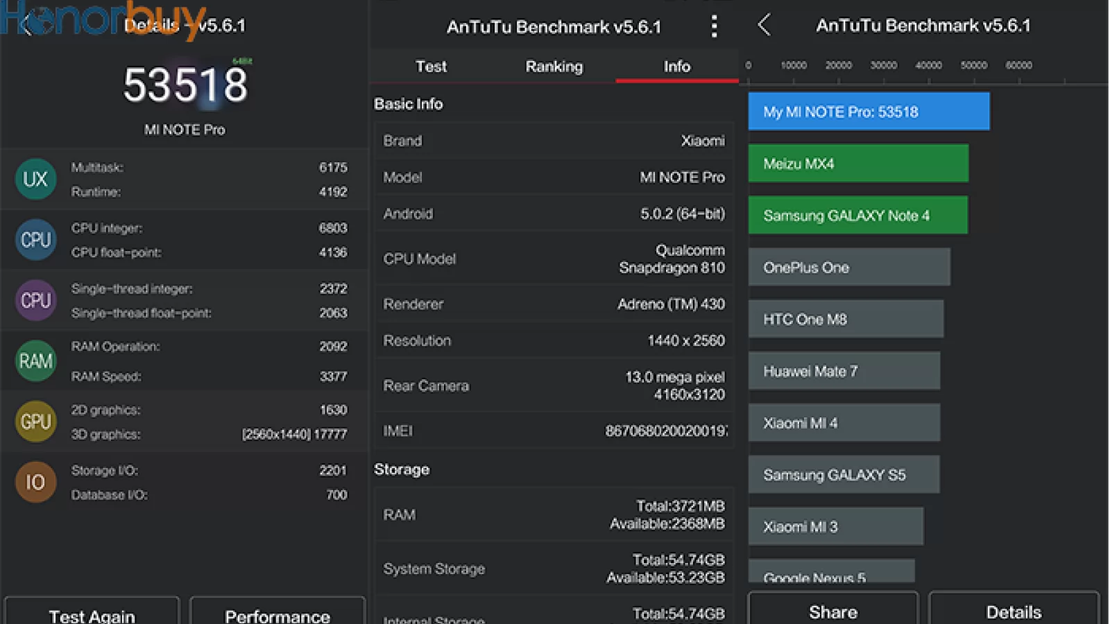This screenshot has height=624, width=1110.
Task: Tap the purple CPU icon beside Single-thread integer
Action: 35,300
